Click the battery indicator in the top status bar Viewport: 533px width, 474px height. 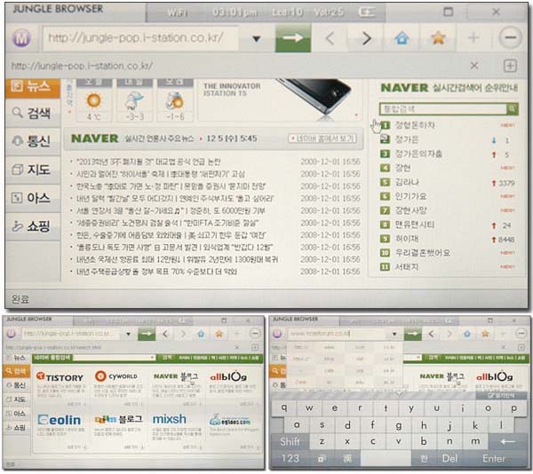[x=367, y=12]
